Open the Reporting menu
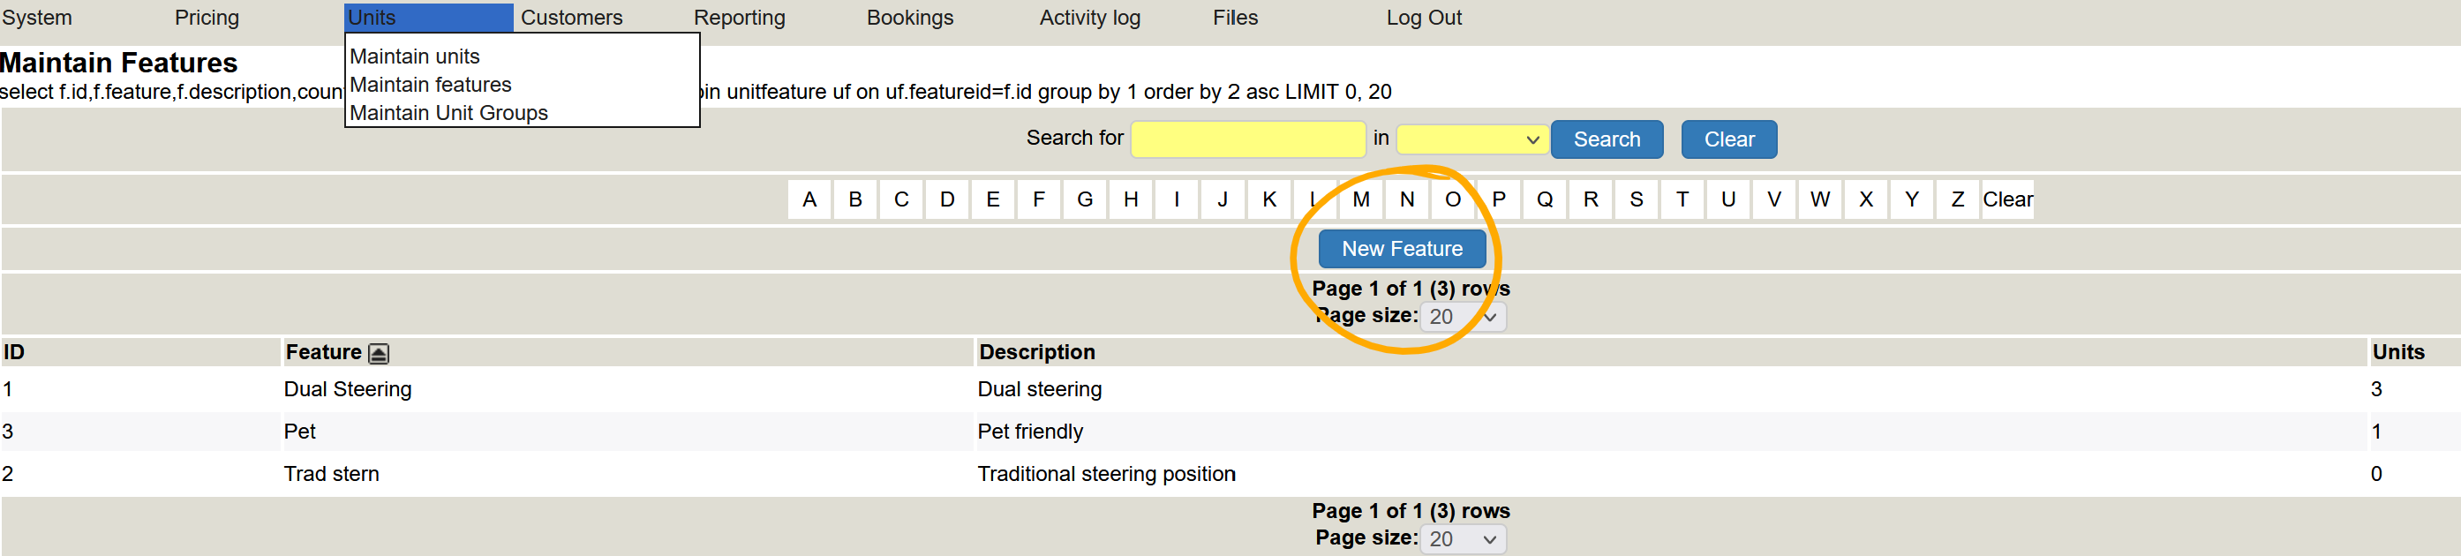2461x556 pixels. click(739, 19)
